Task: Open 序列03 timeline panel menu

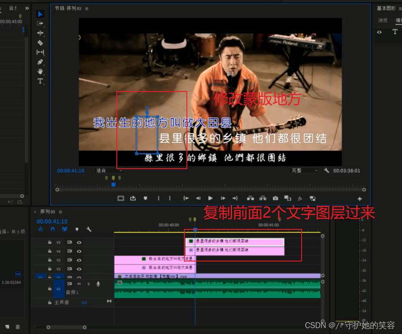Action: (60, 212)
